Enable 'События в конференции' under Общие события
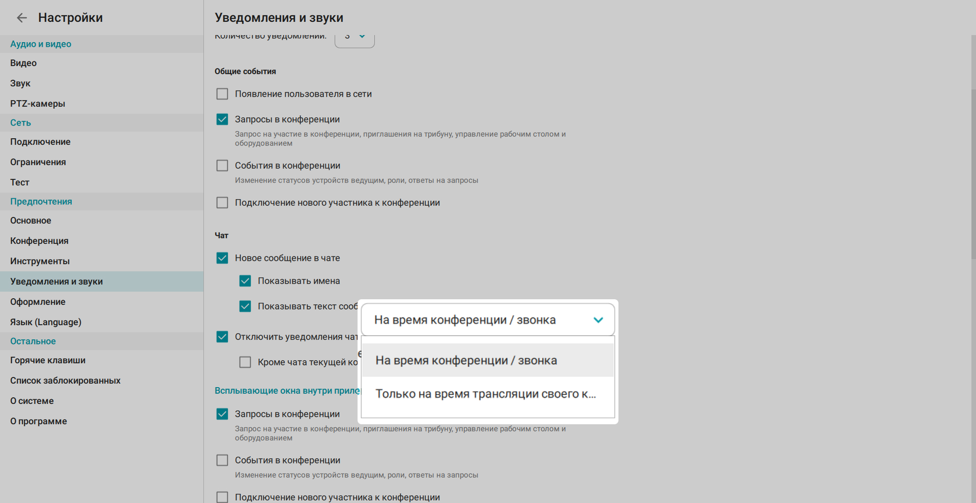 click(222, 166)
